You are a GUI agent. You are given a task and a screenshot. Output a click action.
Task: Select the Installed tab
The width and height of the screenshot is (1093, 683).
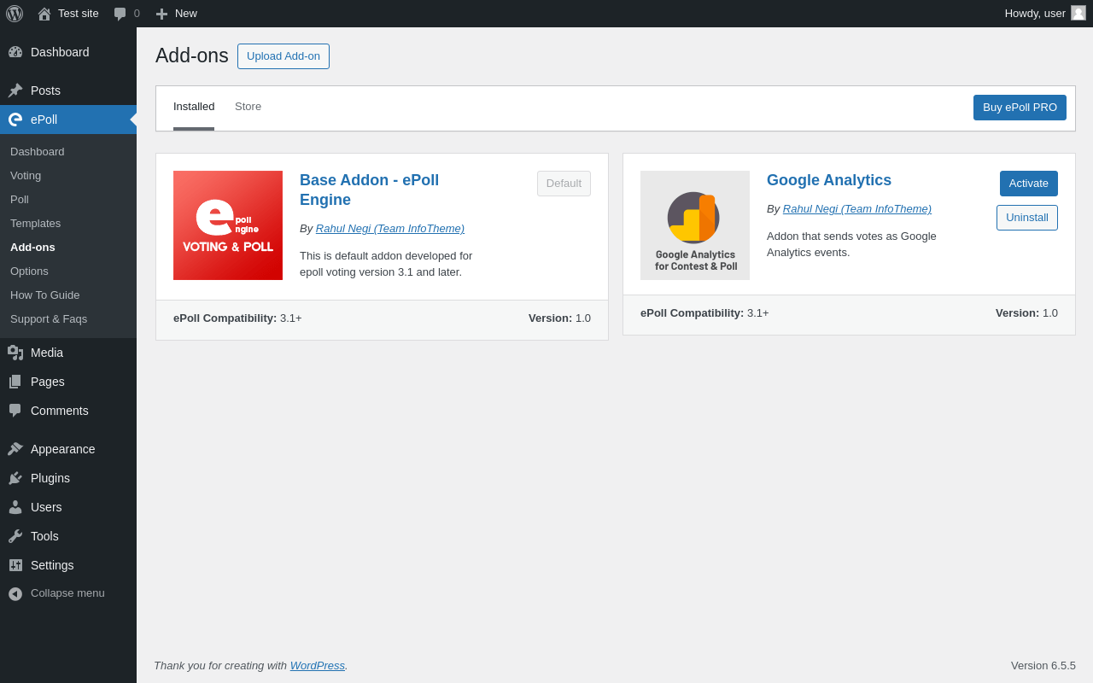[x=194, y=107]
